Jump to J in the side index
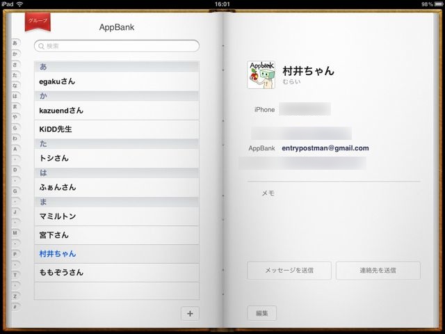The width and height of the screenshot is (445, 334). [x=15, y=212]
